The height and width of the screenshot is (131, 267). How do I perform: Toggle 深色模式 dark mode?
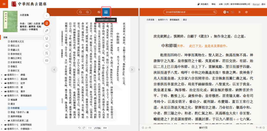click(204, 4)
